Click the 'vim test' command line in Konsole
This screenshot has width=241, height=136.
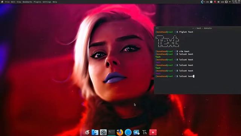click(172, 51)
